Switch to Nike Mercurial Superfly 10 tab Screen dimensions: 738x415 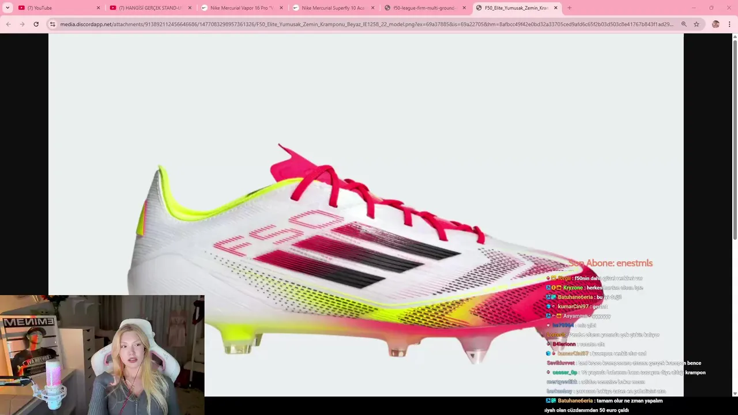click(333, 7)
